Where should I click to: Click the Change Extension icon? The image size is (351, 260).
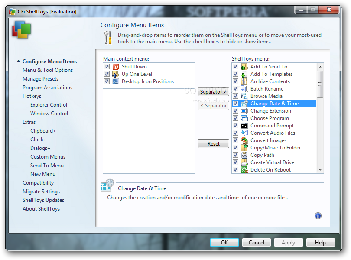click(244, 111)
